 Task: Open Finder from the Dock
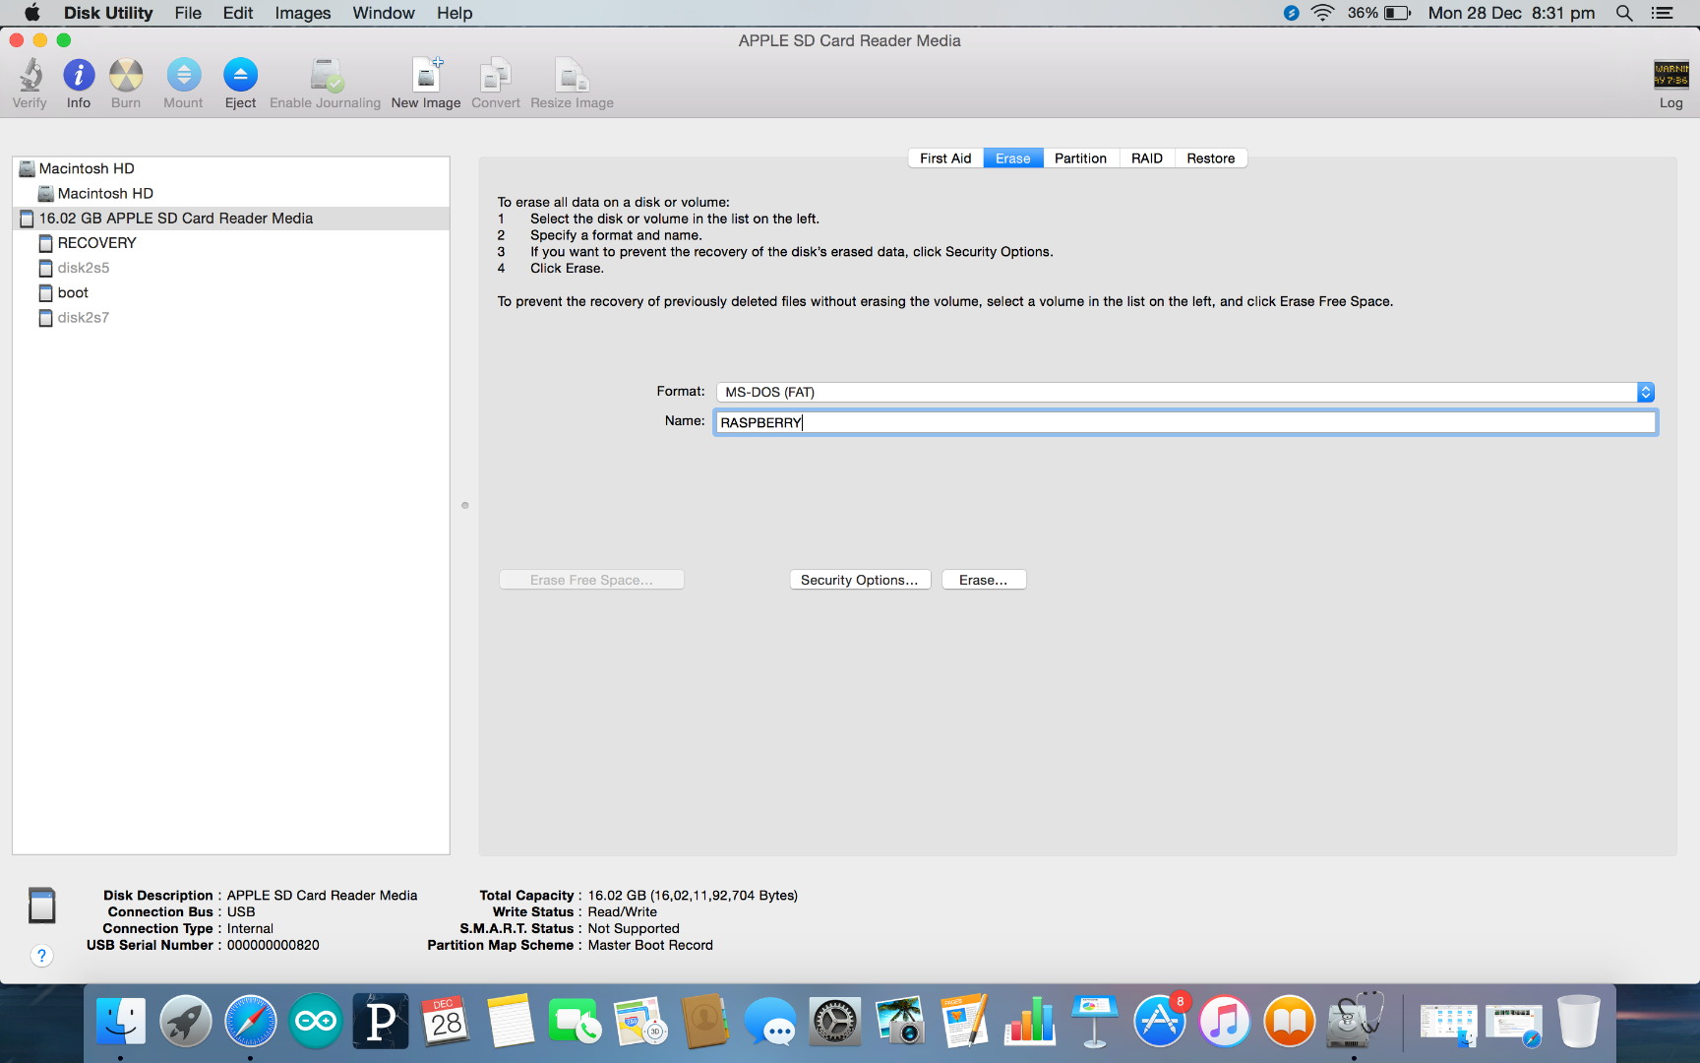(121, 1021)
